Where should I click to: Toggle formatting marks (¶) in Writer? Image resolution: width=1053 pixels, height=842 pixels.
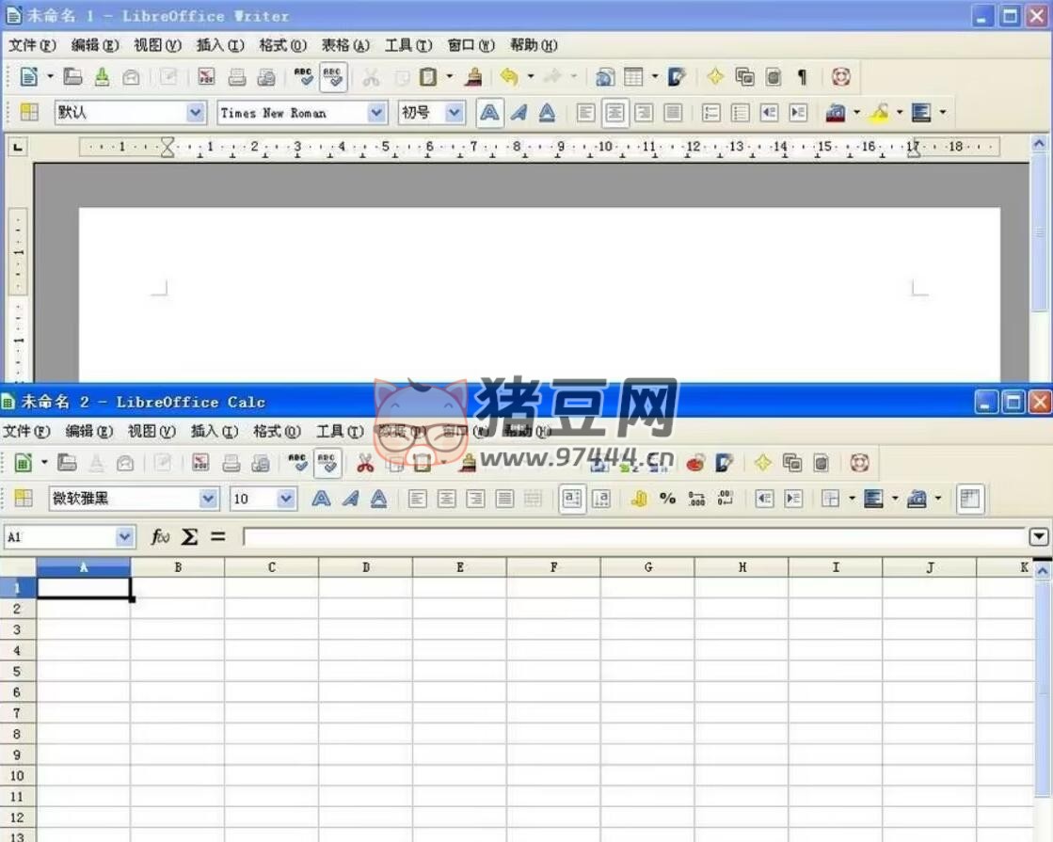(802, 77)
